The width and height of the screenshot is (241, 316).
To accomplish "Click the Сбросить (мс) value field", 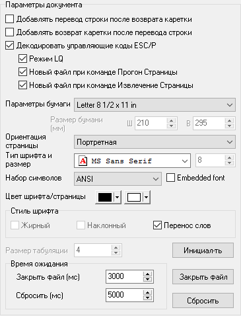I will [125, 295].
